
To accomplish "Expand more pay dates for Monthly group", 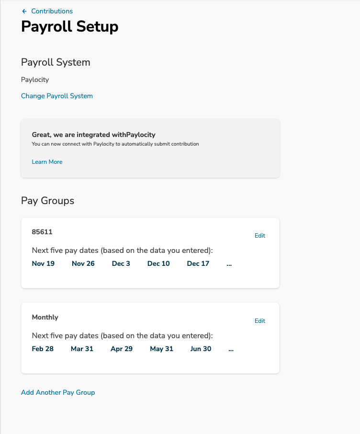I will pyautogui.click(x=231, y=350).
